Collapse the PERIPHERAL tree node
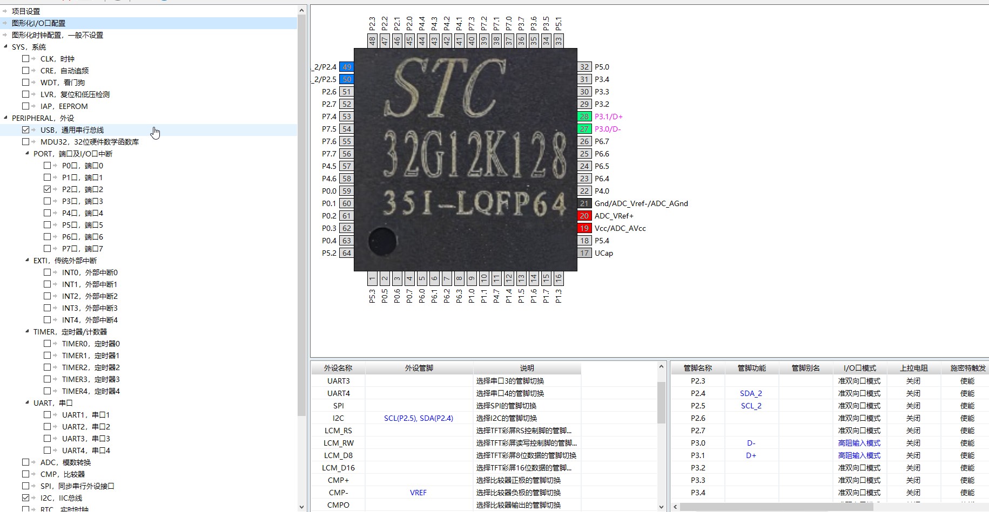The height and width of the screenshot is (512, 989). [x=6, y=118]
